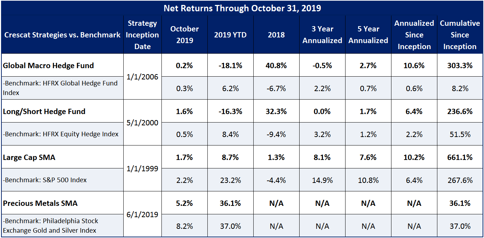Select the Large Cap SMA row label
The image size is (484, 238).
[29, 157]
